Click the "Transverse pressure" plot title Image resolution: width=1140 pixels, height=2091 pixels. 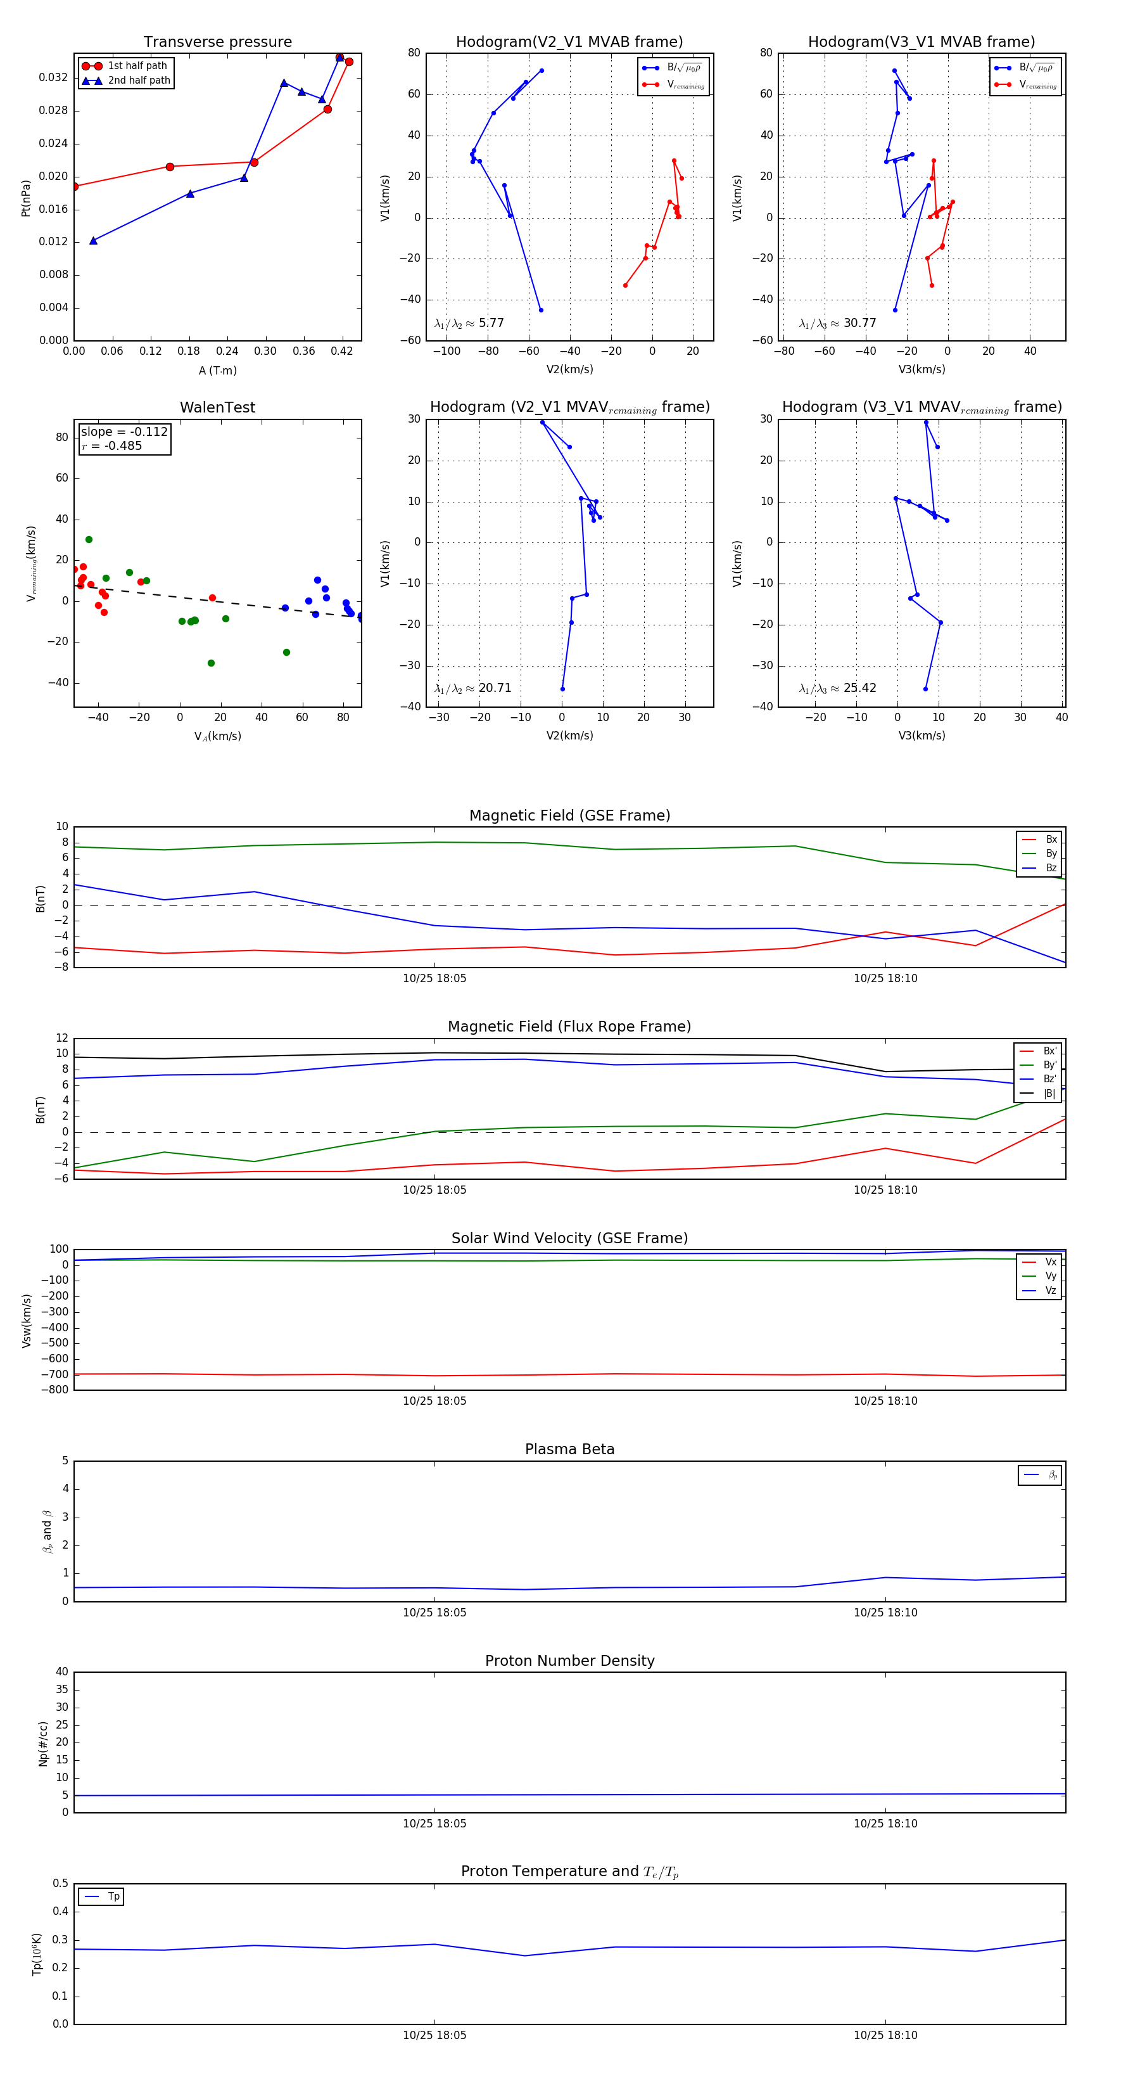(217, 42)
